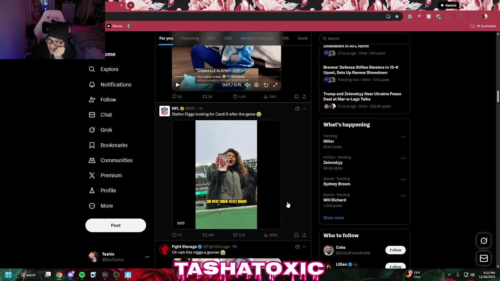Bookmark the YoungBoy video post
Screen dimensions: 500x281
[296, 96]
